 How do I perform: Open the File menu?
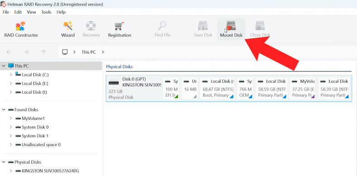coord(6,12)
